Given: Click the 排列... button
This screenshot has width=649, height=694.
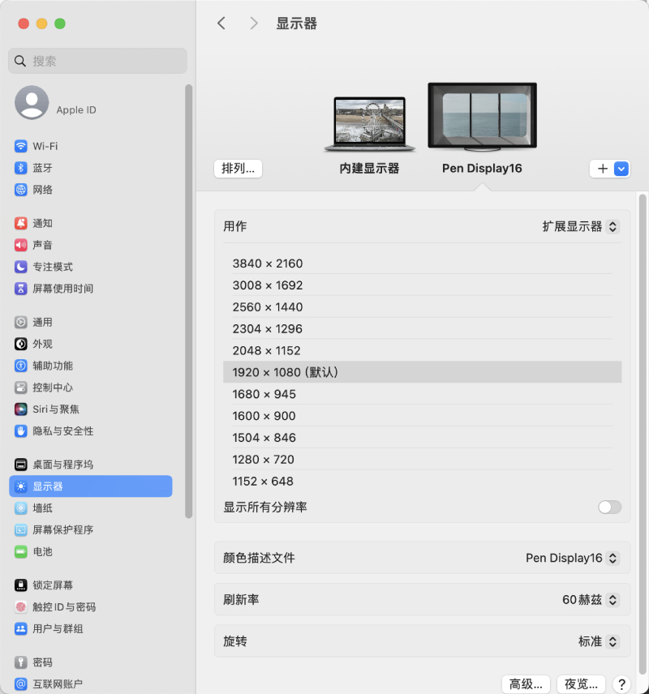Looking at the screenshot, I should point(238,169).
